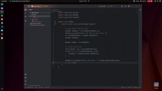162x91 pixels.
Task: Click the More tool windows ellipsis icon
Action: tap(26, 24)
